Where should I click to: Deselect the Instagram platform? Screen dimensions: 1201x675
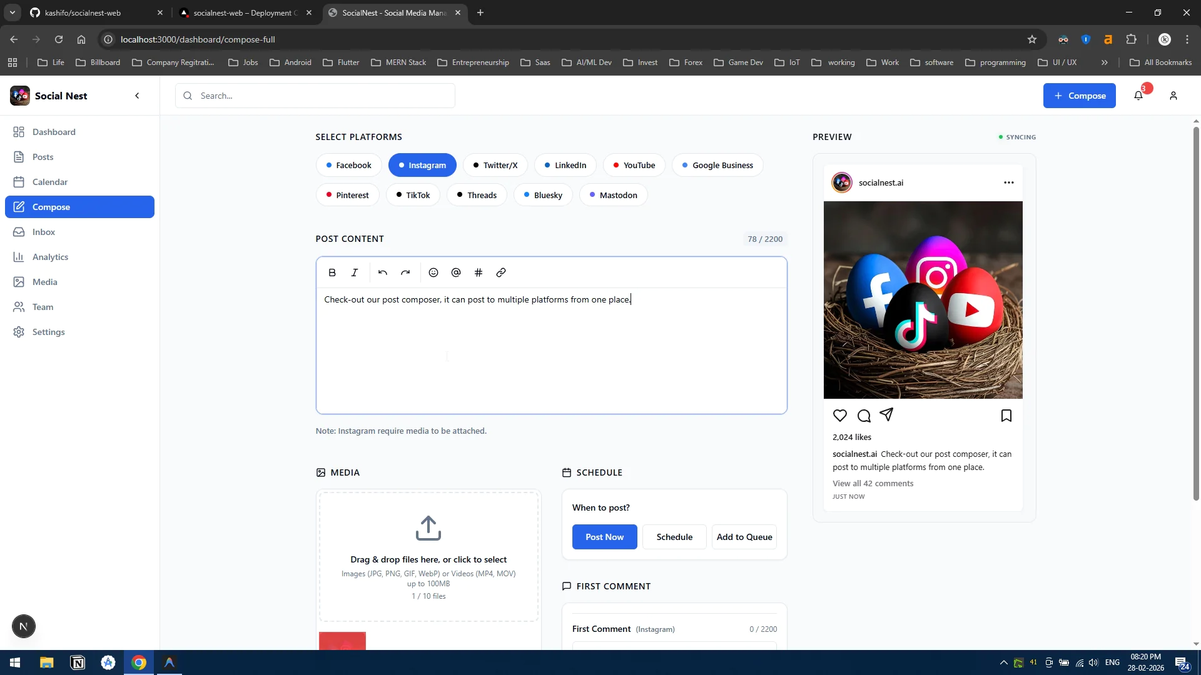[x=422, y=165]
